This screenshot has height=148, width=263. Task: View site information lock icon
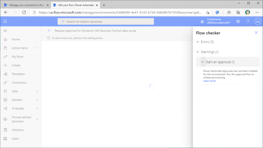(34, 12)
